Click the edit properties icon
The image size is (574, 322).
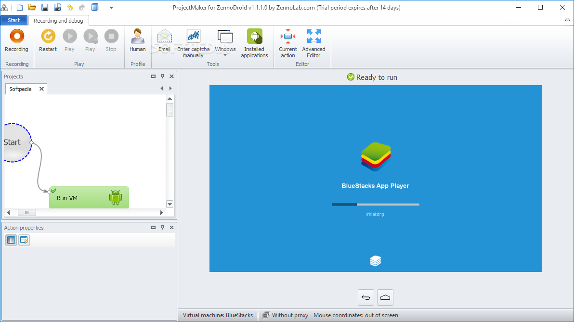(x=24, y=240)
